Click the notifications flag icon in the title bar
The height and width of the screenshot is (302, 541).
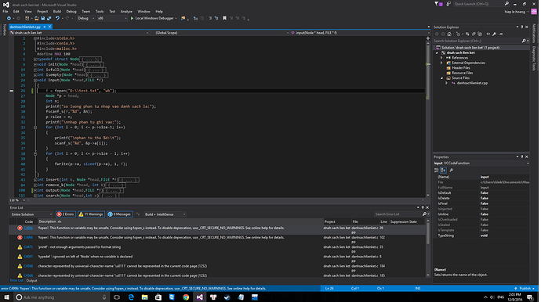coord(438,4)
